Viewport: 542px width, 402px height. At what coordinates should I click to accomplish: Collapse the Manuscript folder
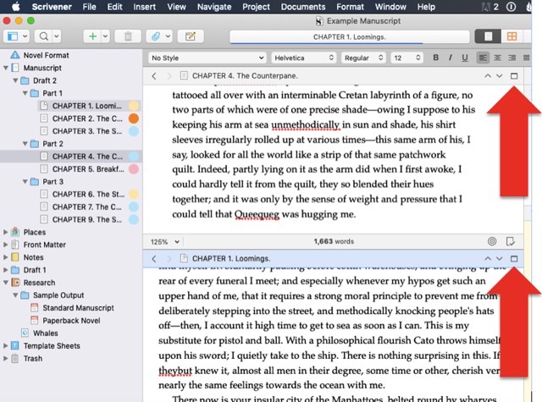coord(6,68)
